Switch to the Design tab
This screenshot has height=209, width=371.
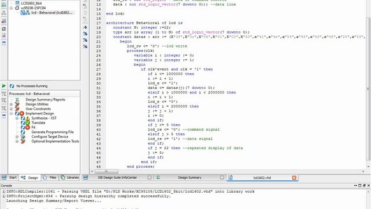click(x=30, y=178)
